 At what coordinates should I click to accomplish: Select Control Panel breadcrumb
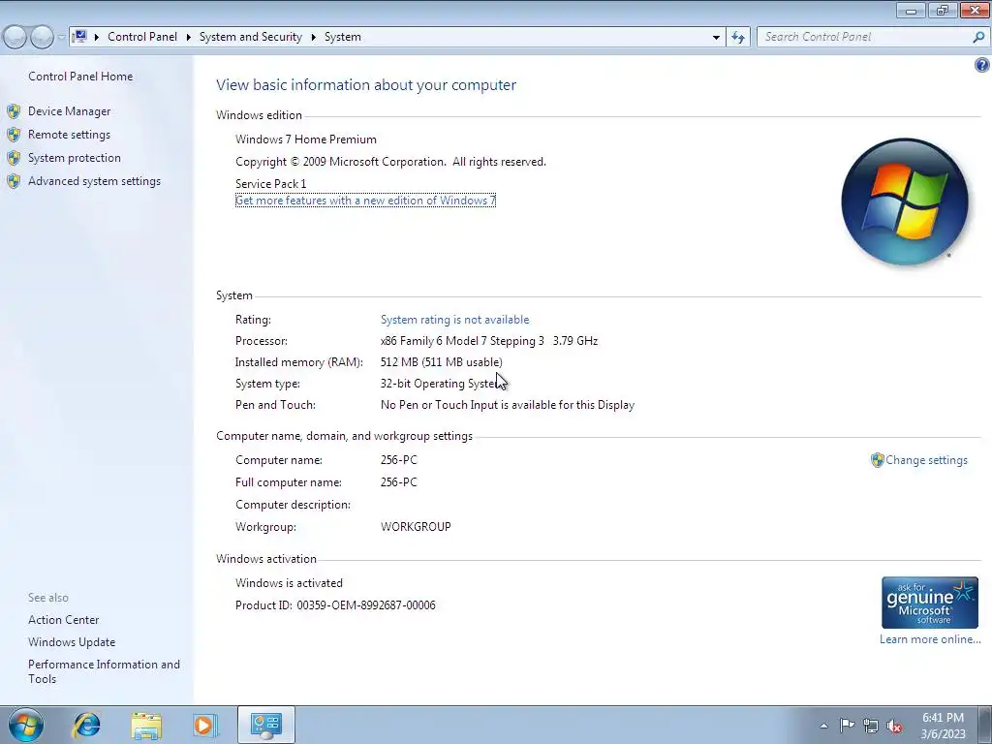click(142, 37)
